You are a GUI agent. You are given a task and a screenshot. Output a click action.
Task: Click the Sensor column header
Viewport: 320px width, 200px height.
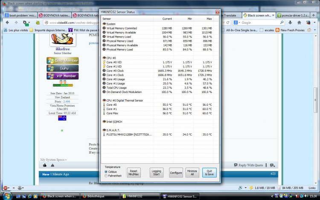pos(107,19)
